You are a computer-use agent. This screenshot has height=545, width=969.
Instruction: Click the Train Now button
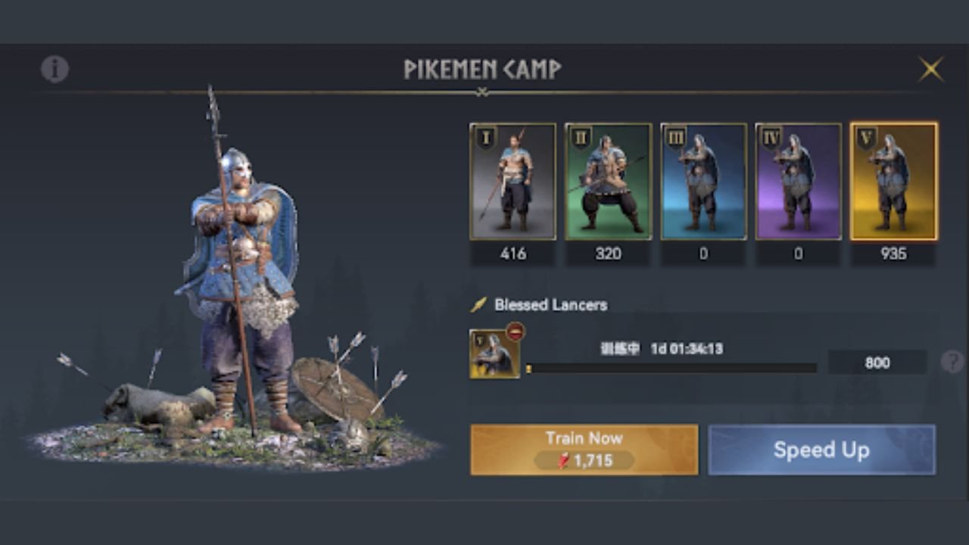(584, 450)
